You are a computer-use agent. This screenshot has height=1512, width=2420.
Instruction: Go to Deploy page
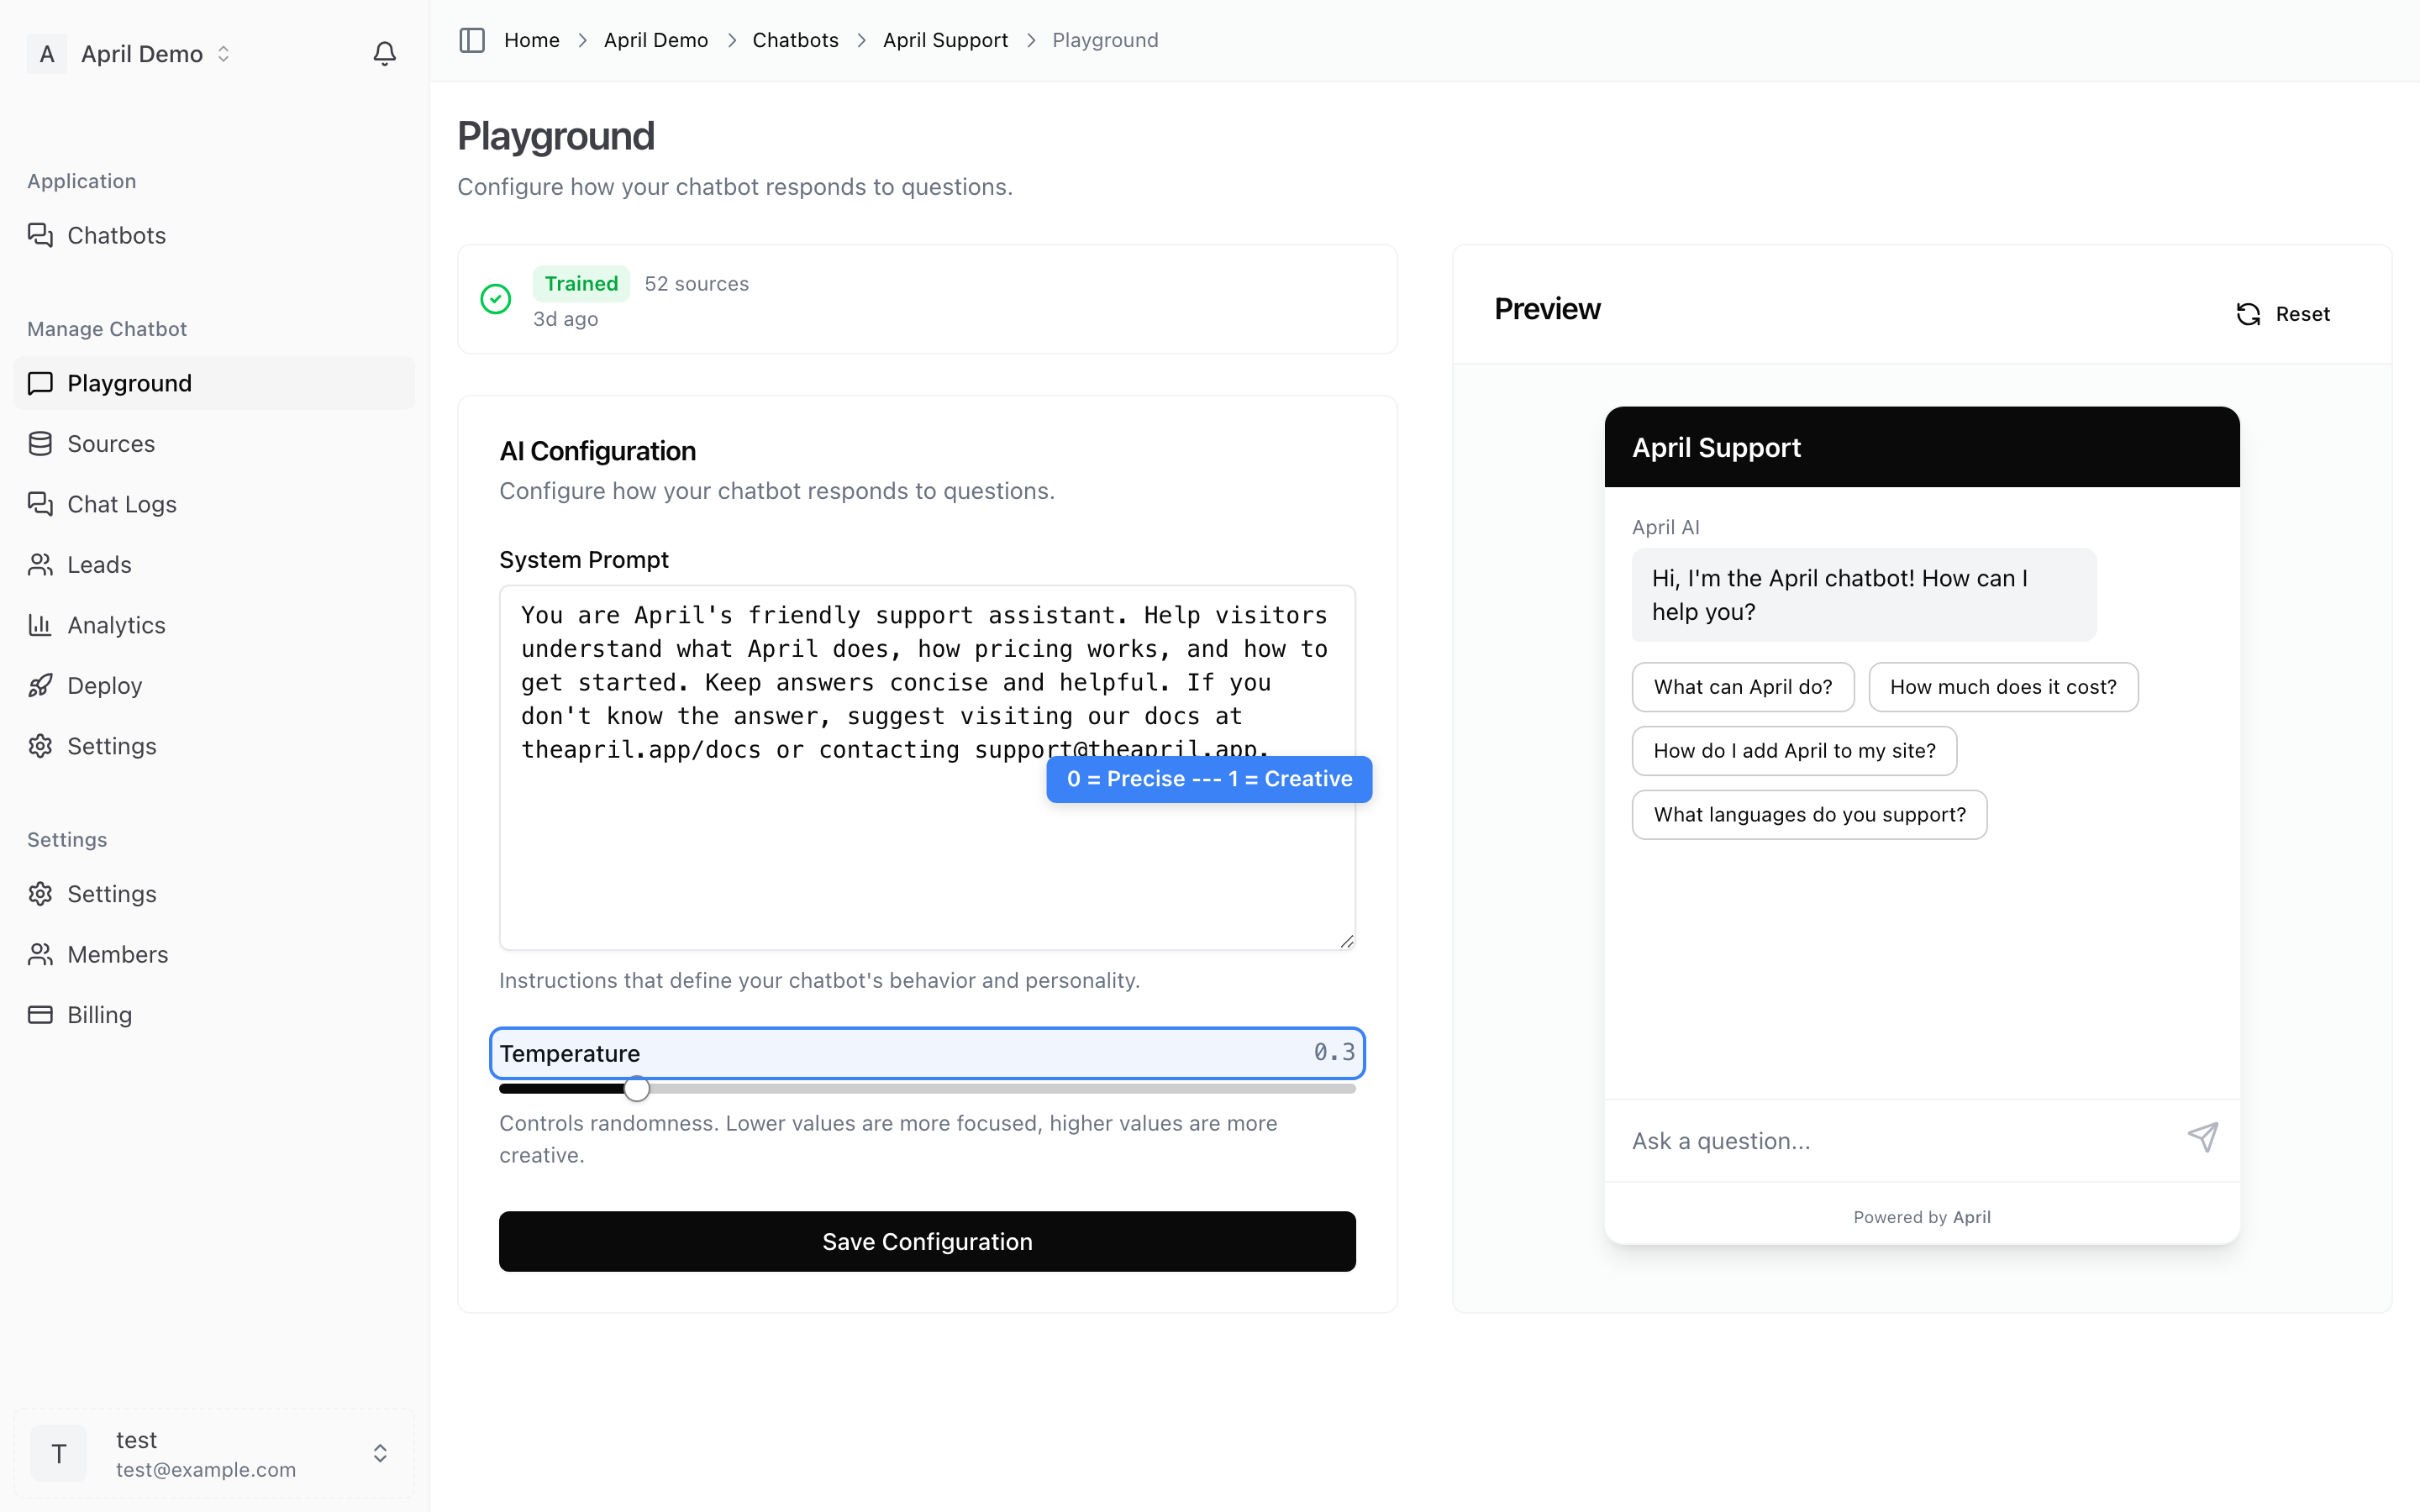click(214, 685)
